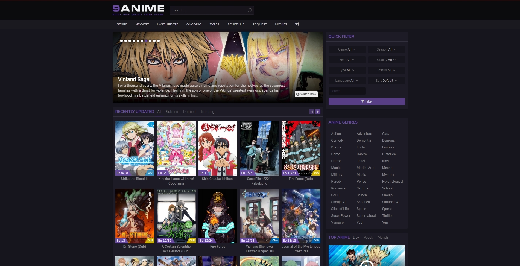Open the Vampire genre link

click(337, 223)
